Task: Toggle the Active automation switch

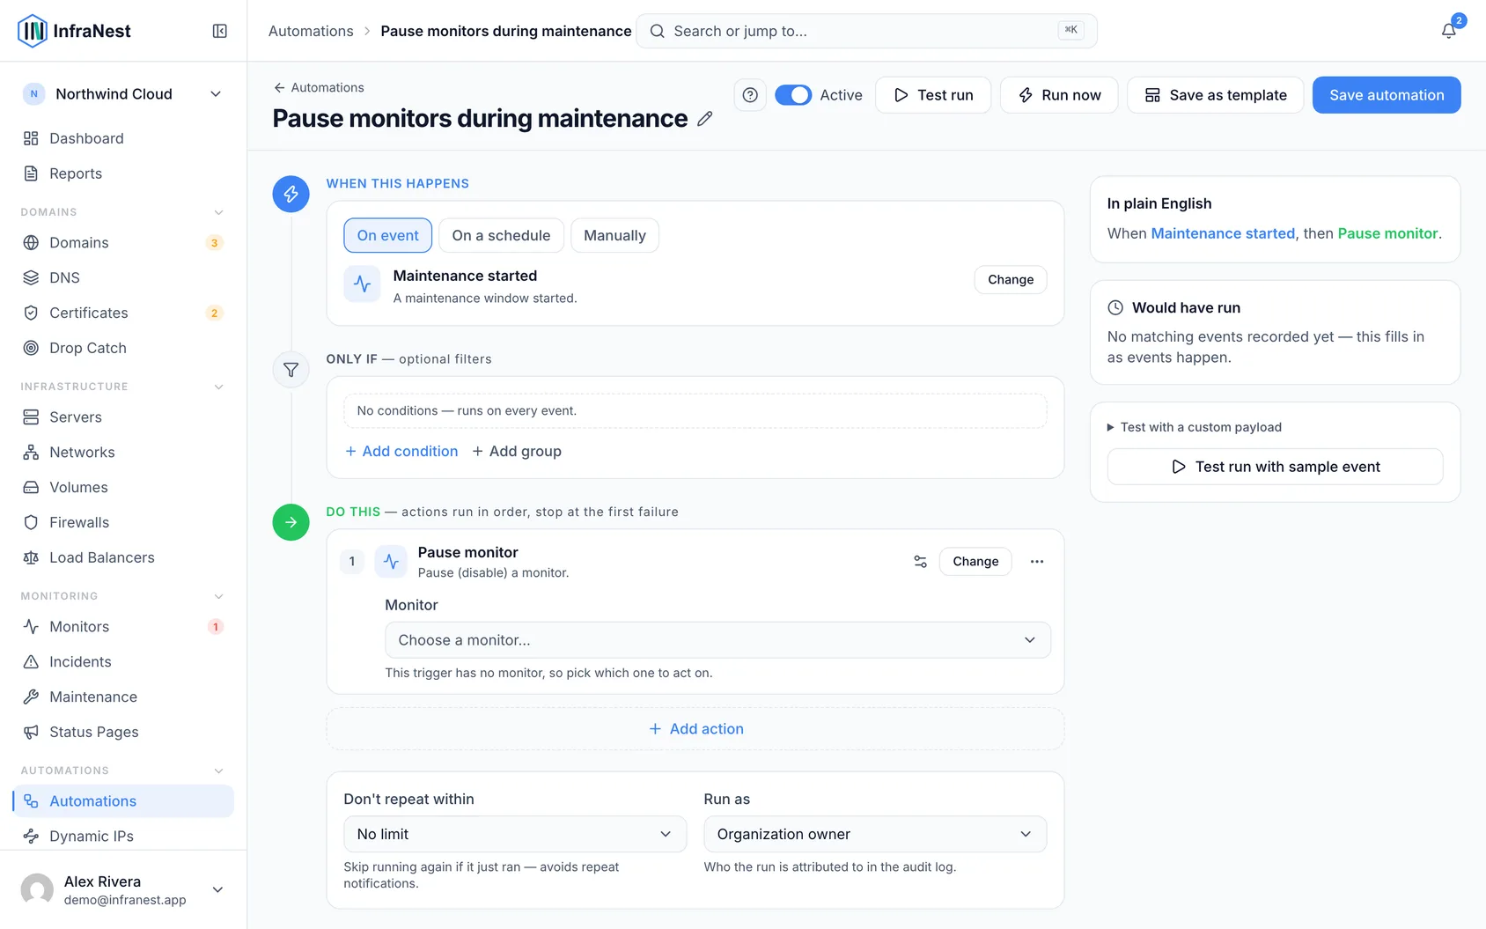Action: coord(793,95)
